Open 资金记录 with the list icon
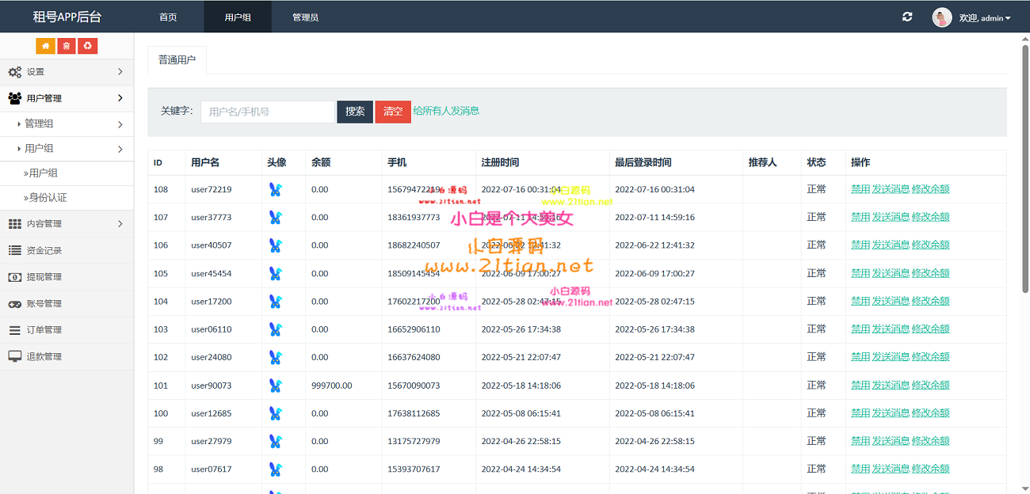 coord(44,250)
